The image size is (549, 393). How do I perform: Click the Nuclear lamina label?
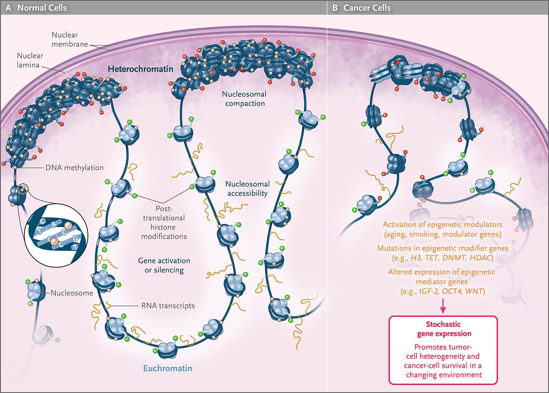point(29,60)
